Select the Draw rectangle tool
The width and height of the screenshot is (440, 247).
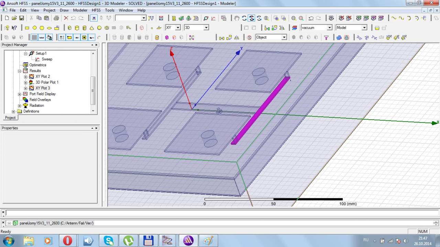[27, 28]
